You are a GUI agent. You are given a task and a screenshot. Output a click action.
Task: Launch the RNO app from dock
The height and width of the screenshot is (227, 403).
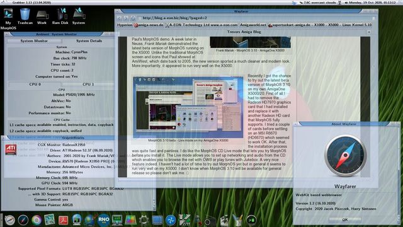[x=103, y=220]
